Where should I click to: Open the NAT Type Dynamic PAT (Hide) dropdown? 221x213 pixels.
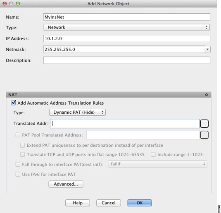(77, 112)
